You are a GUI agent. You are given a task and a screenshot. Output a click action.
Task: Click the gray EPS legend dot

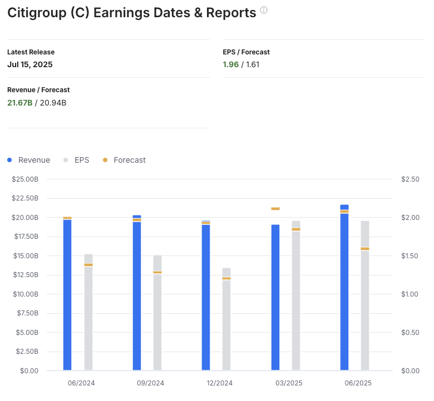click(x=66, y=160)
